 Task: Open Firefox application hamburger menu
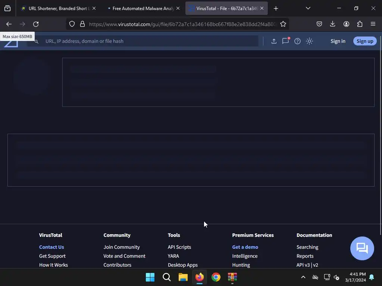(x=373, y=24)
